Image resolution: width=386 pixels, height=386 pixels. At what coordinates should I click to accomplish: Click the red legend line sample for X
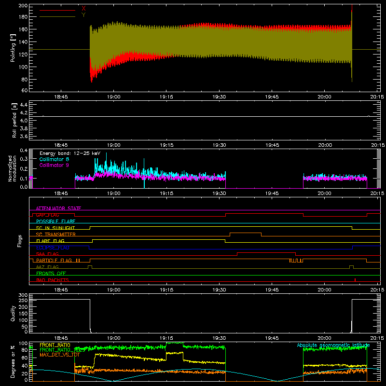point(57,10)
